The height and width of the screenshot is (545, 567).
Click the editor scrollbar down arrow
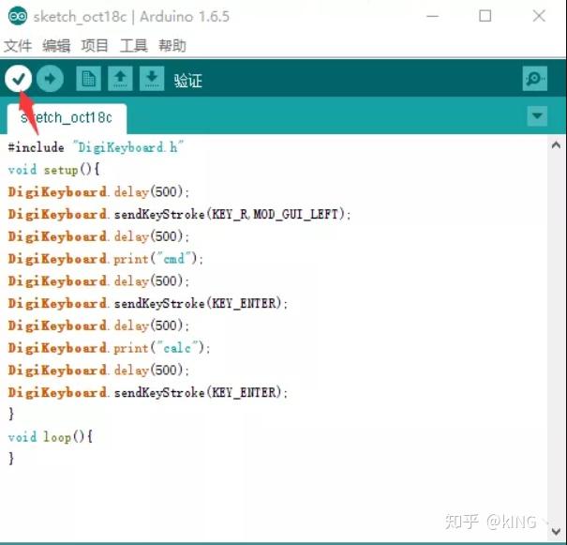click(x=556, y=532)
